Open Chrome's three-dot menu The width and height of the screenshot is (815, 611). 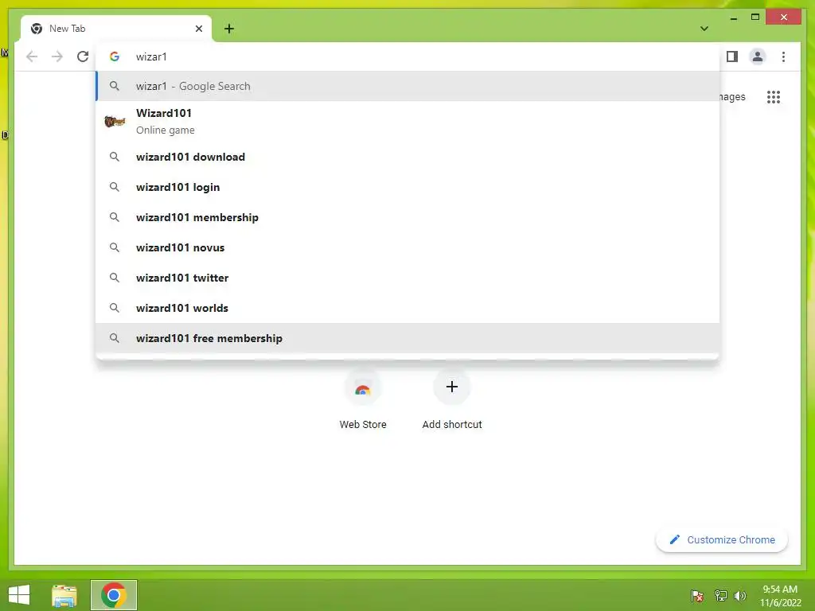pos(783,56)
